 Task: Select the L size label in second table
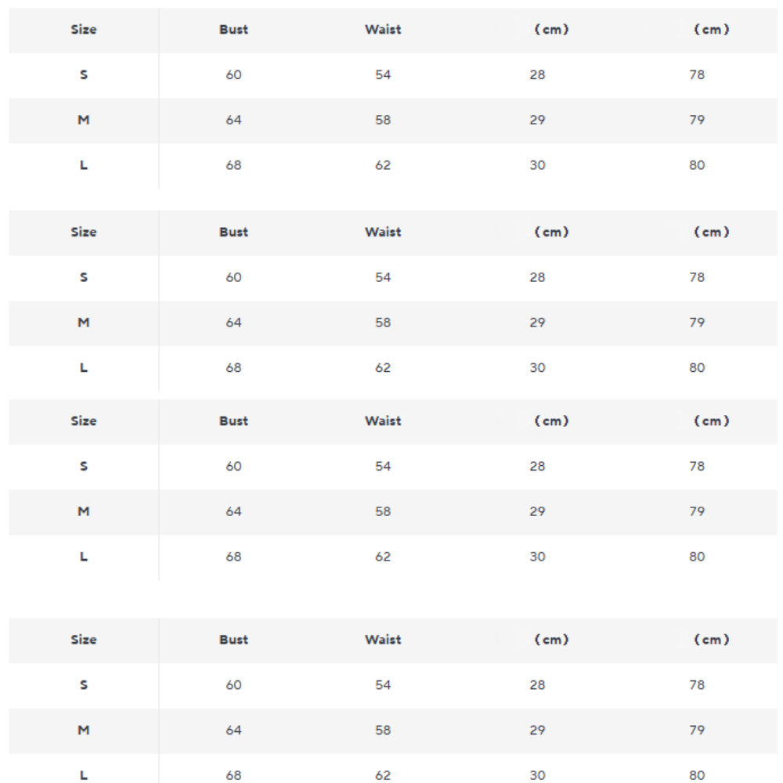(84, 368)
